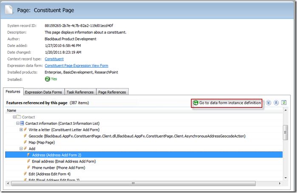Image resolution: width=297 pixels, height=193 pixels.
Task: Expand all feature nodes with double-down arrow icon
Action: click(269, 103)
